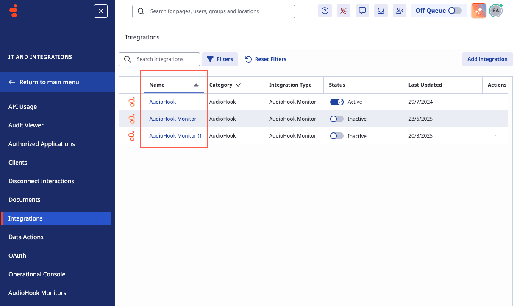Open actions menu for 23/6/2025 row
514x306 pixels.
tap(495, 119)
